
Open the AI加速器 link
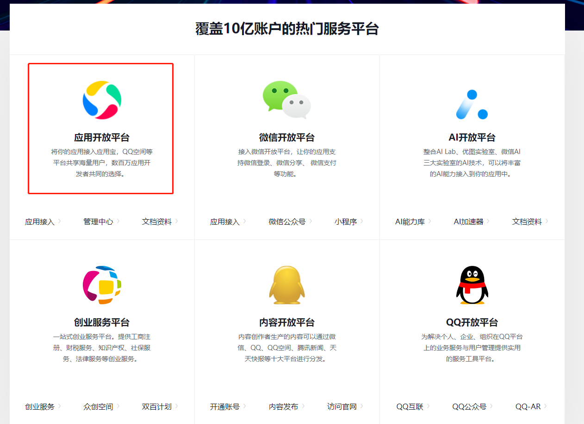[469, 221]
